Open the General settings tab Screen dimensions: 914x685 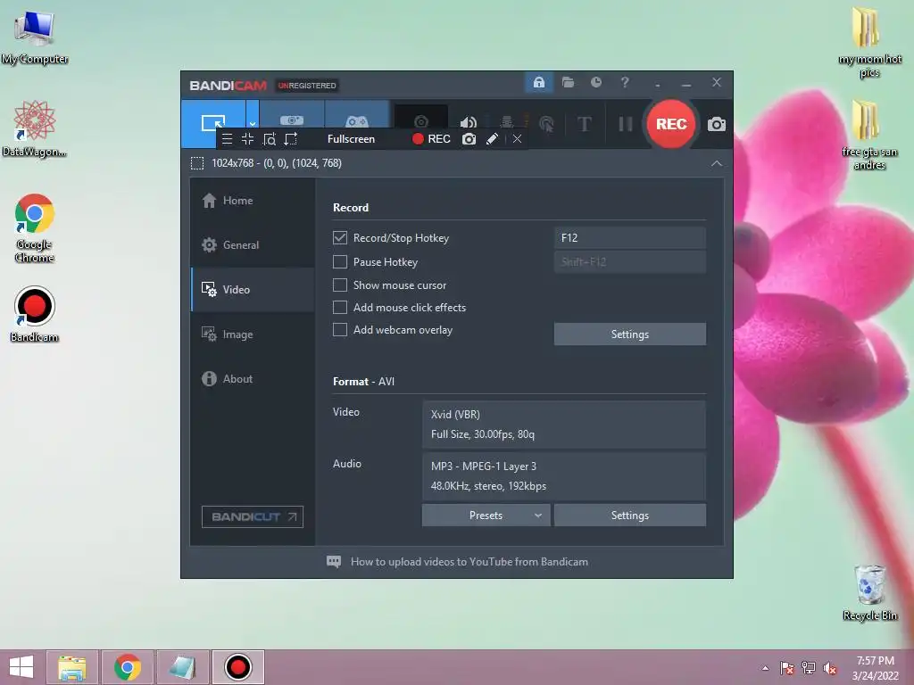[x=253, y=244]
